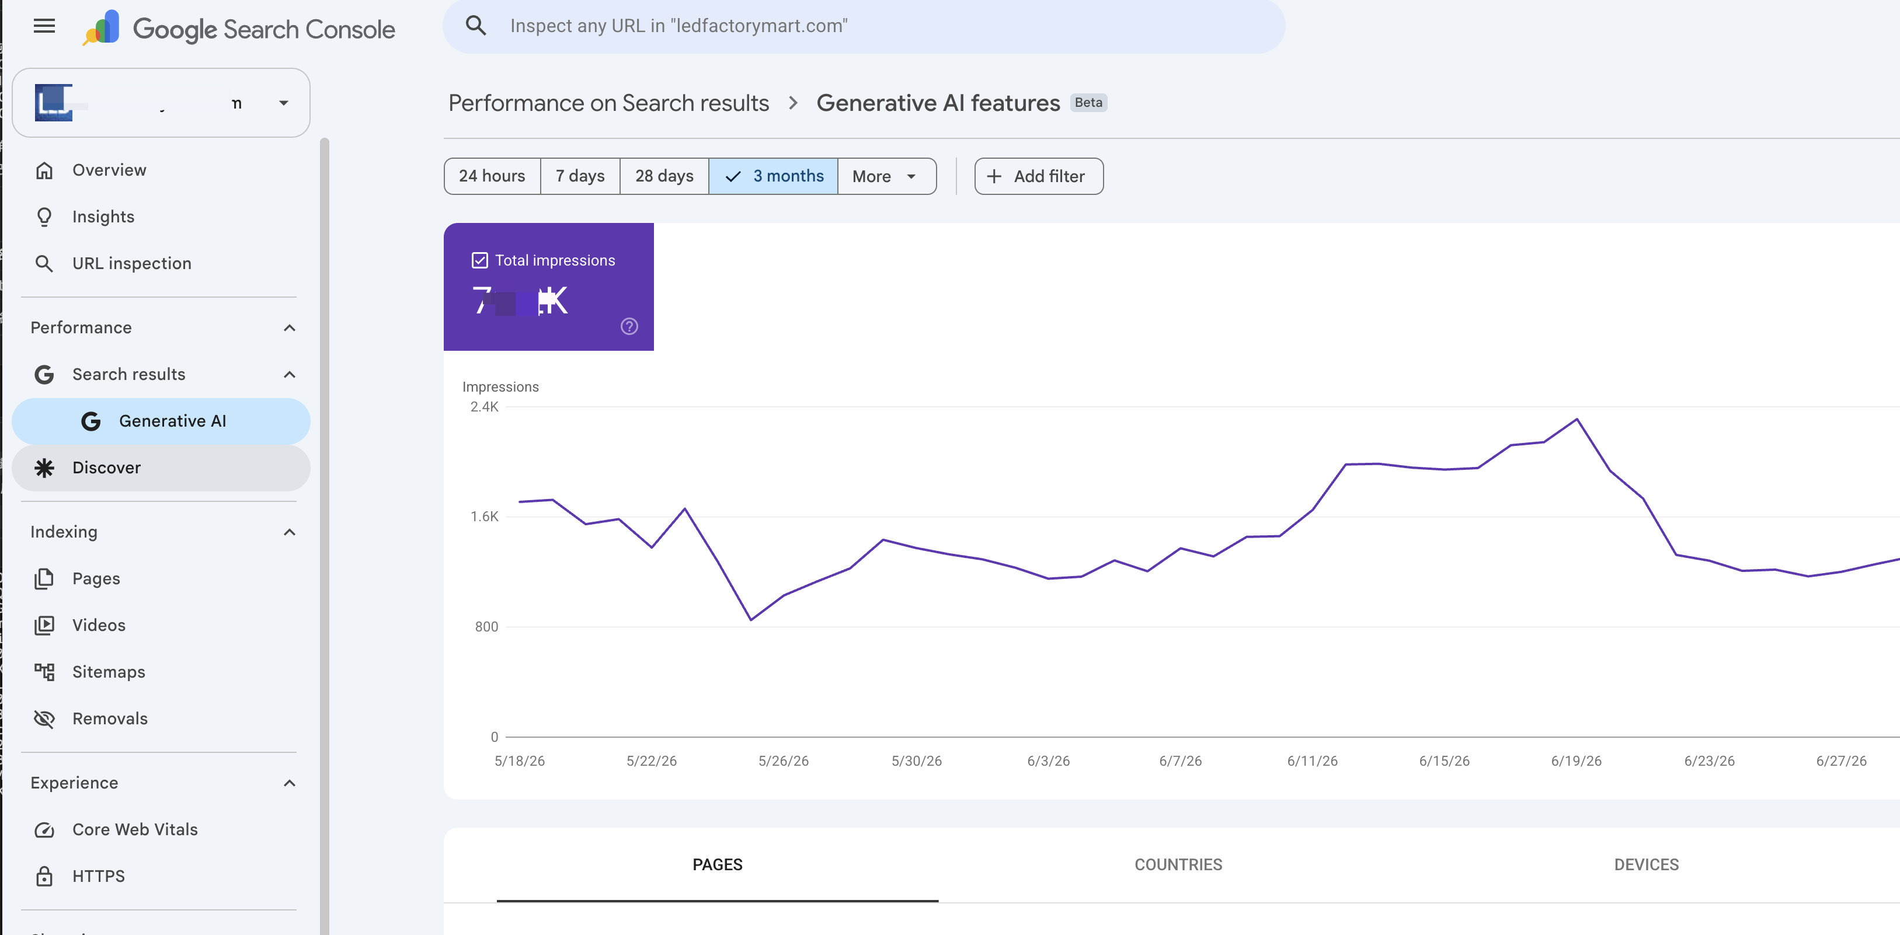This screenshot has height=935, width=1900.
Task: Click the Core Web Vitals gauge icon
Action: [44, 829]
